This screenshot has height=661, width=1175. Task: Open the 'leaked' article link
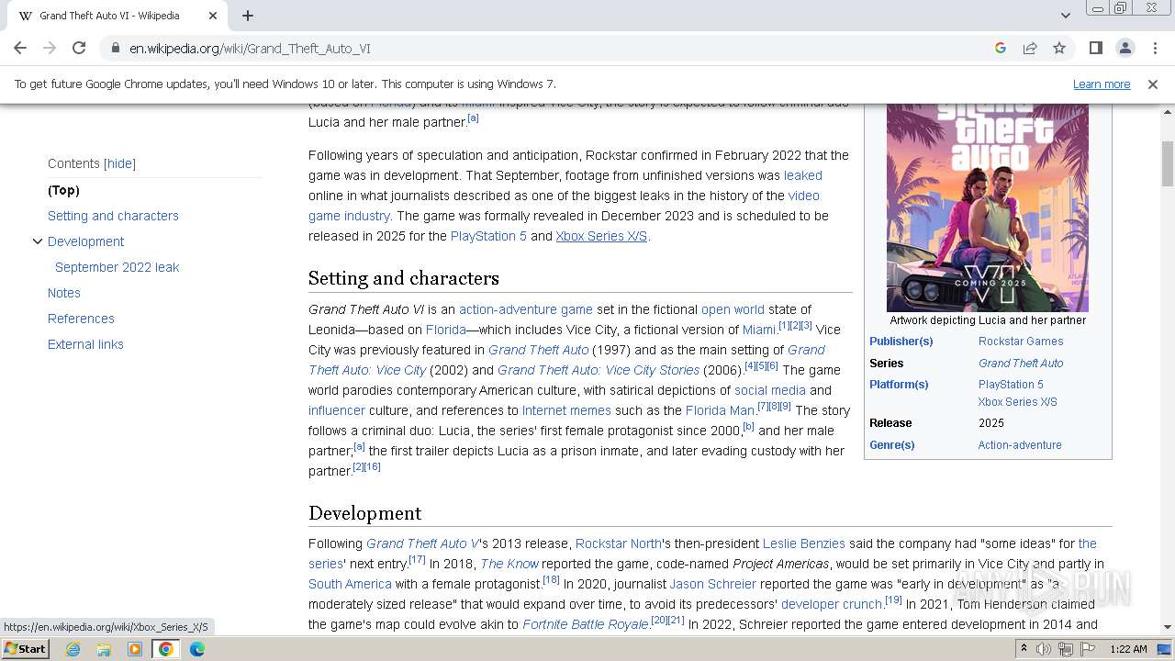[802, 175]
